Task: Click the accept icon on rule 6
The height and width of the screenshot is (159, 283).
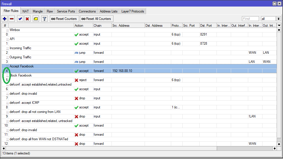Action: (x=76, y=89)
